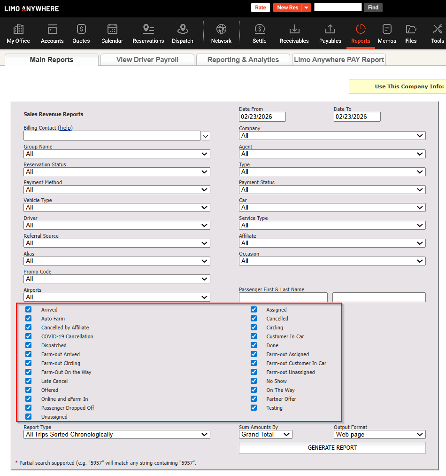Click the Network globe icon
The width and height of the screenshot is (446, 476).
pos(221,33)
